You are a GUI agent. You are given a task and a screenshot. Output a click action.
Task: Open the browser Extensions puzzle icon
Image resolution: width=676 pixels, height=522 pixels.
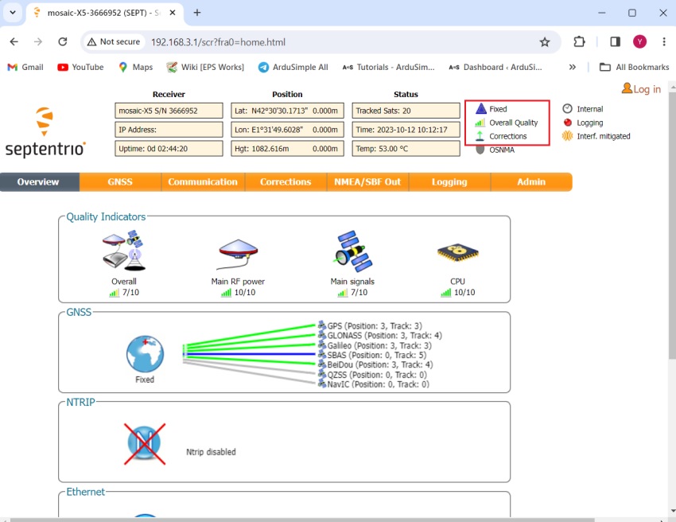pyautogui.click(x=579, y=42)
